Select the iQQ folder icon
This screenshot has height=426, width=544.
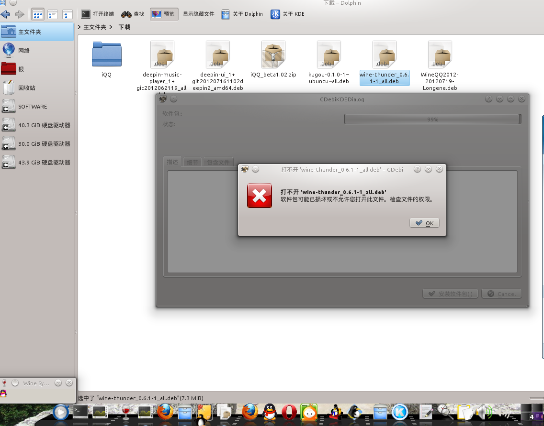coord(106,54)
